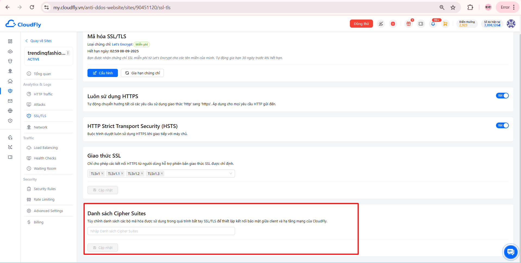Click Gia hạn chứng chỉ button
Viewport: 521px width, 263px height.
(x=142, y=73)
